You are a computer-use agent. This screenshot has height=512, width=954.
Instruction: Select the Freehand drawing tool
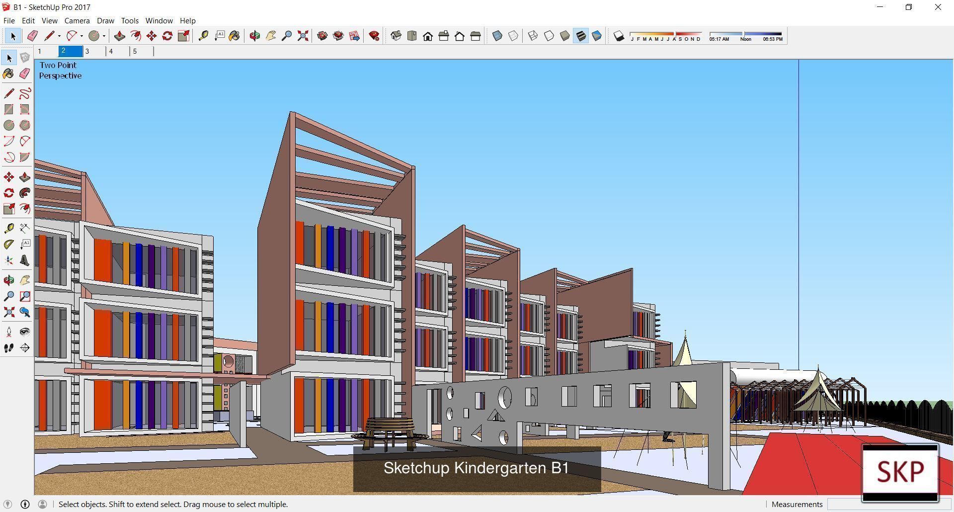point(25,93)
